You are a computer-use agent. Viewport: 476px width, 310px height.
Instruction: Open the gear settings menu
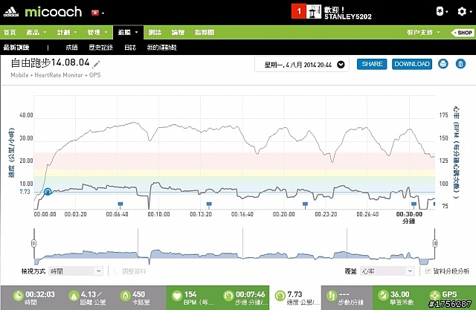(x=464, y=12)
